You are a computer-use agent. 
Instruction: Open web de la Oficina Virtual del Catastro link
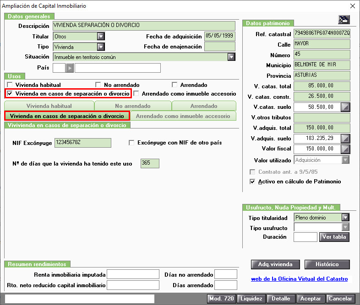[x=300, y=279]
